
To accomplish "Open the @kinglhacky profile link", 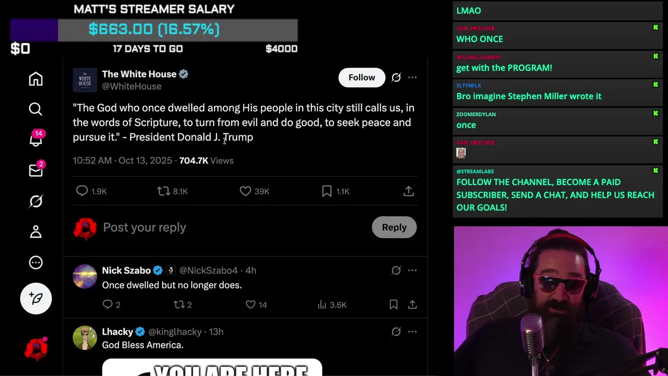I will (x=175, y=332).
